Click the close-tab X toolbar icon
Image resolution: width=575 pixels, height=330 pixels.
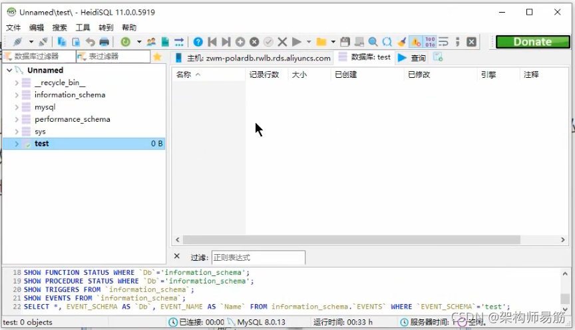tap(472, 42)
